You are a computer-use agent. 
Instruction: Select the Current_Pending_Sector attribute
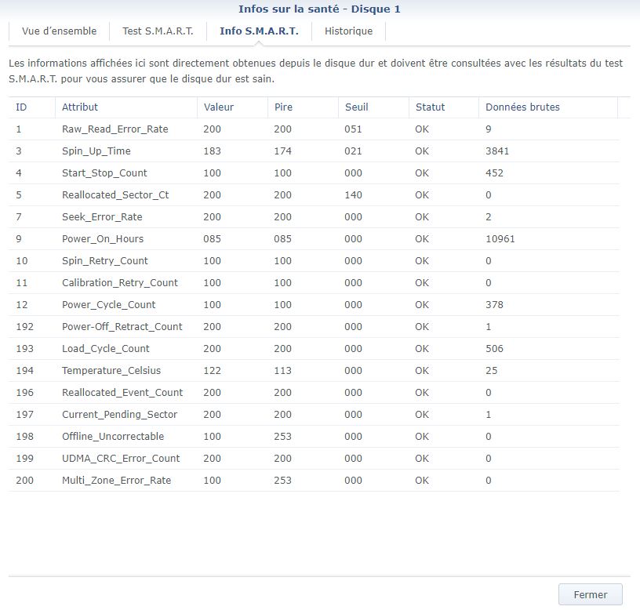[119, 415]
